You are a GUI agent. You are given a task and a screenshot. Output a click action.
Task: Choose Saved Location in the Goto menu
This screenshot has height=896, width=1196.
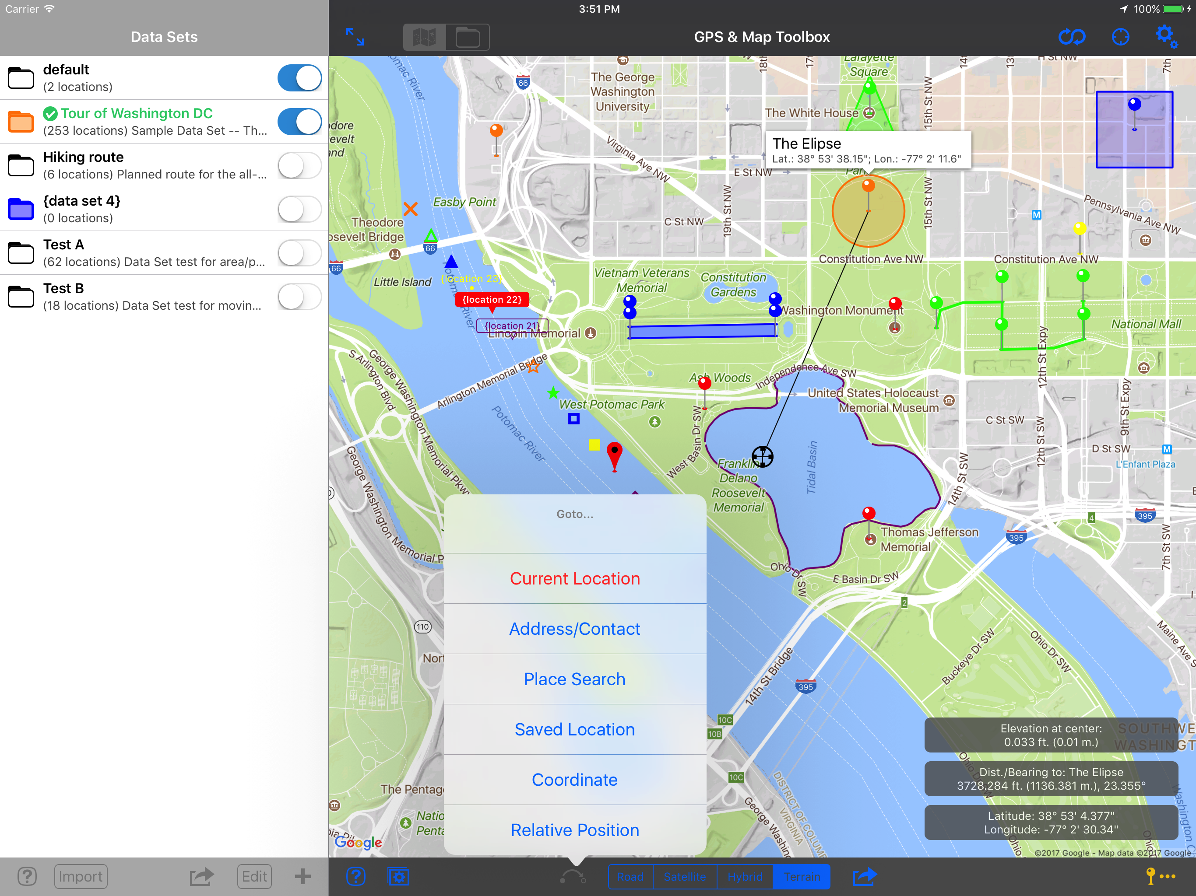click(575, 729)
